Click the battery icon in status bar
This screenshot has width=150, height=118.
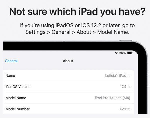pyautogui.click(x=129, y=53)
